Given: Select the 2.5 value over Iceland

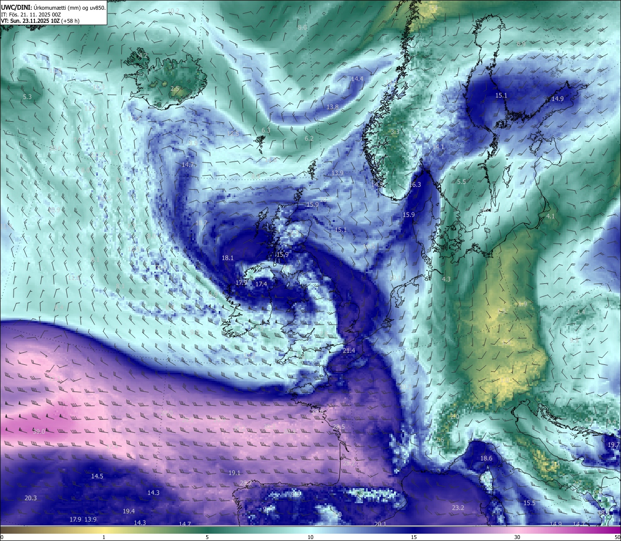Looking at the screenshot, I should [x=175, y=88].
